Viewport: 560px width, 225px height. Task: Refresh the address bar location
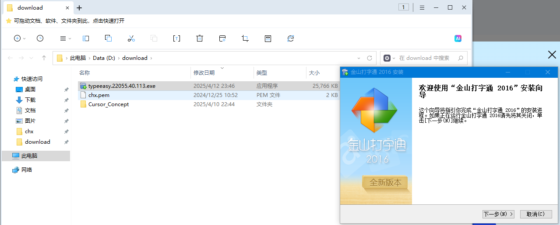(370, 58)
